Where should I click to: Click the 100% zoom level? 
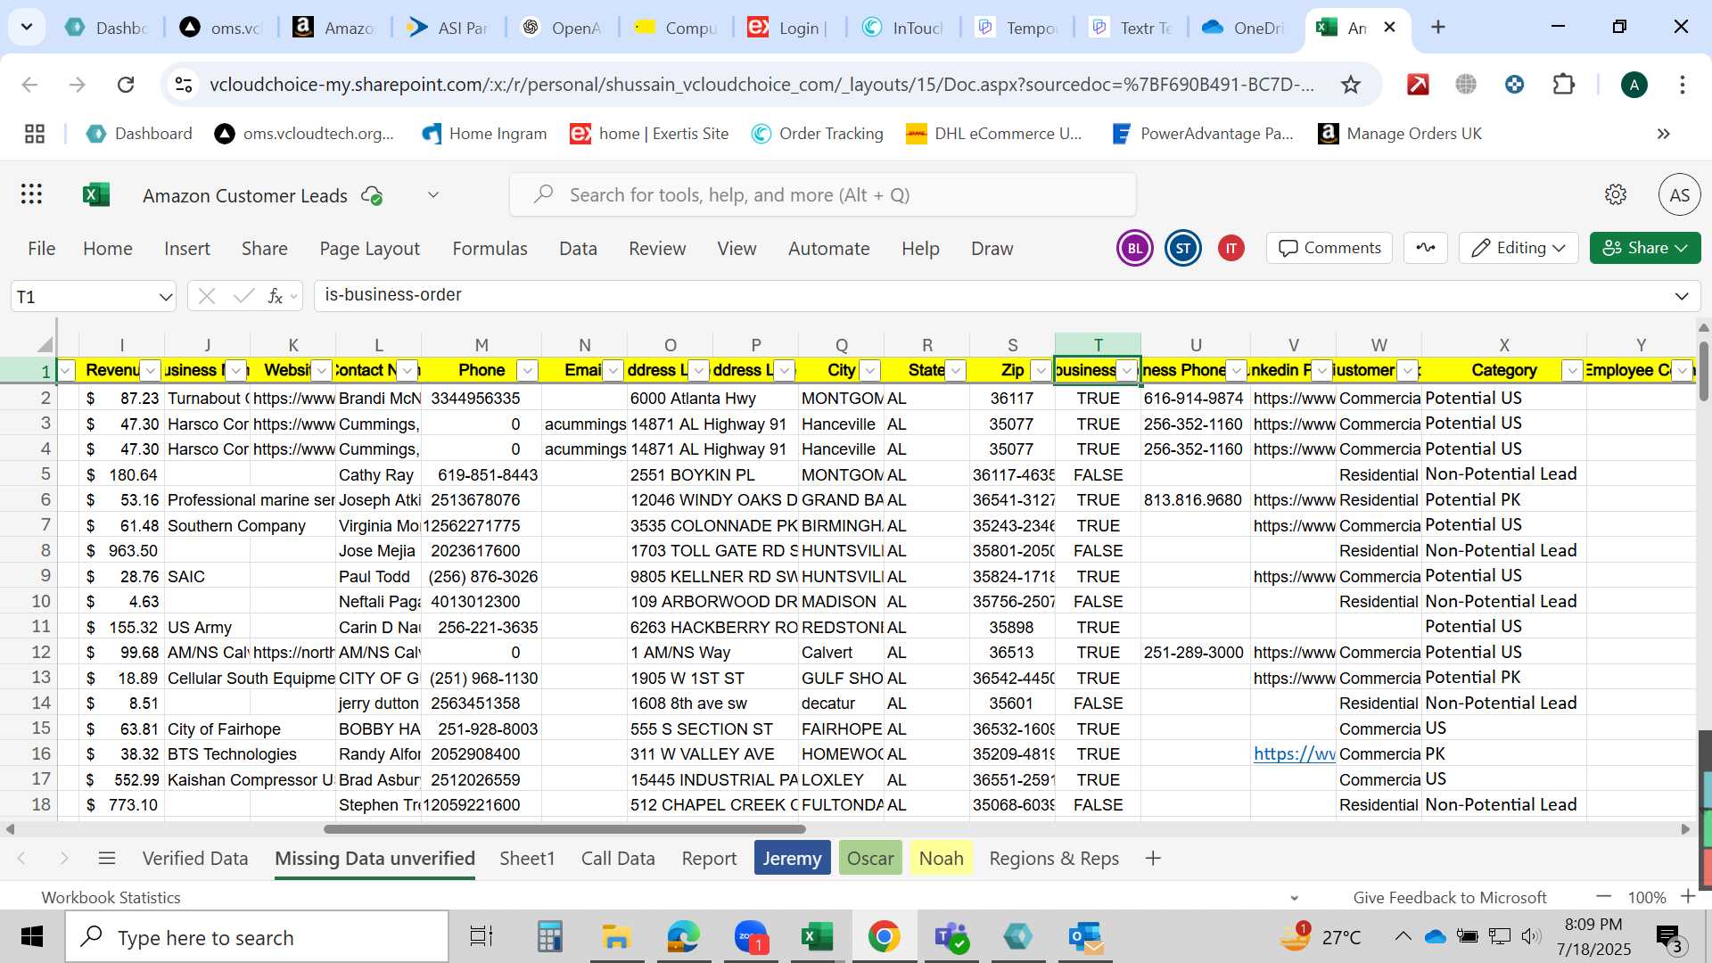(x=1647, y=897)
